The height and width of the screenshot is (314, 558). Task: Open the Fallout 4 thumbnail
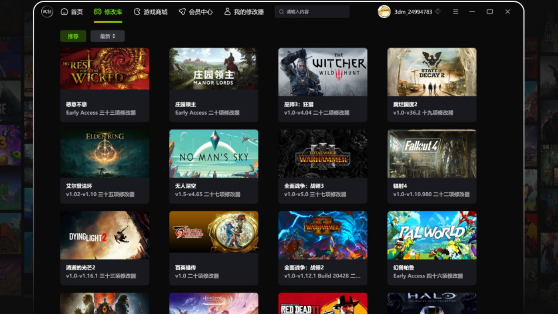[432, 154]
